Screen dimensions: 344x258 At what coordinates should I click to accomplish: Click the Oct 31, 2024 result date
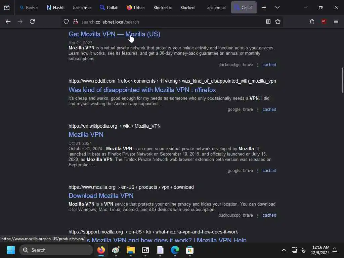pyautogui.click(x=80, y=143)
